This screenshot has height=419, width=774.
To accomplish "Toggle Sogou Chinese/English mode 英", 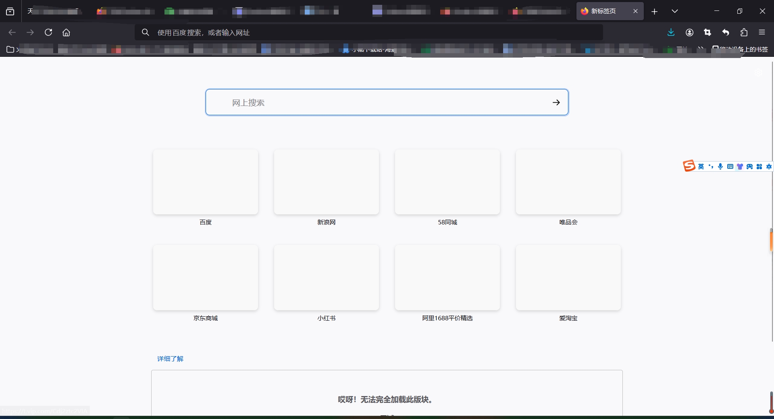I will [x=701, y=166].
